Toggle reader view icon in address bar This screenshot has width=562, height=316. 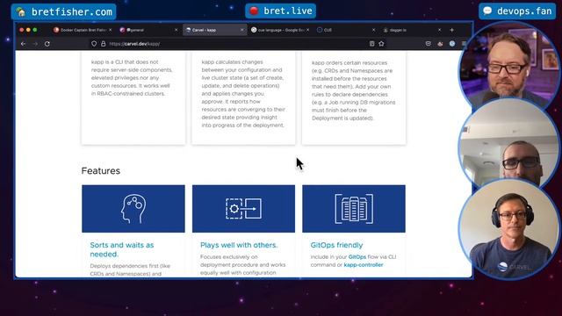(x=371, y=44)
